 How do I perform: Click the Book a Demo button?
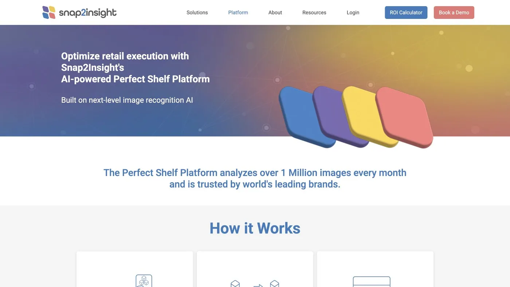pos(454,12)
